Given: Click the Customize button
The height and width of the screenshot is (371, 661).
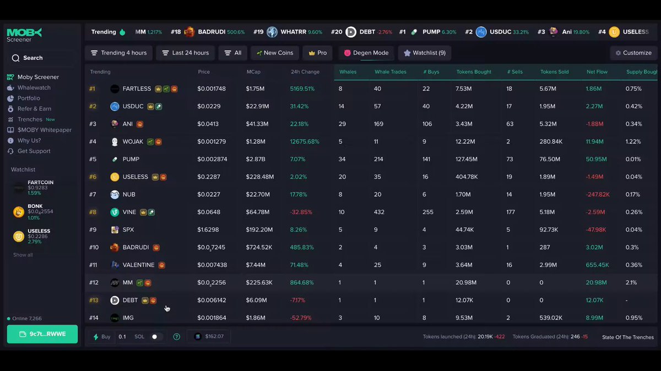Looking at the screenshot, I should (x=633, y=53).
